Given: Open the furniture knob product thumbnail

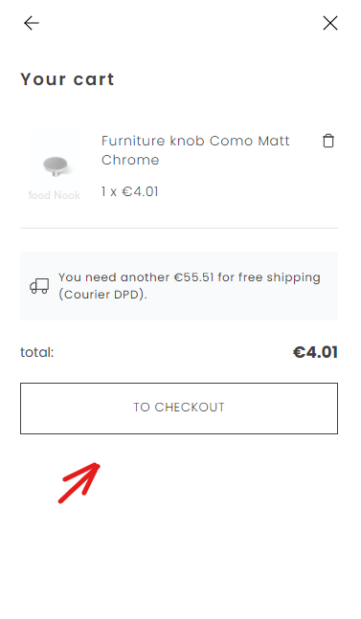Looking at the screenshot, I should pyautogui.click(x=55, y=166).
